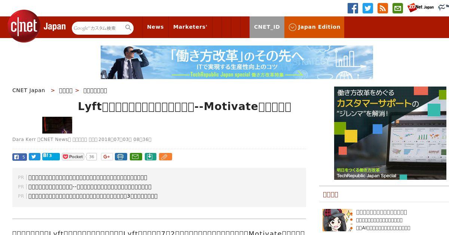
Task: Open the PR link containing a double dash
Action: (90, 187)
